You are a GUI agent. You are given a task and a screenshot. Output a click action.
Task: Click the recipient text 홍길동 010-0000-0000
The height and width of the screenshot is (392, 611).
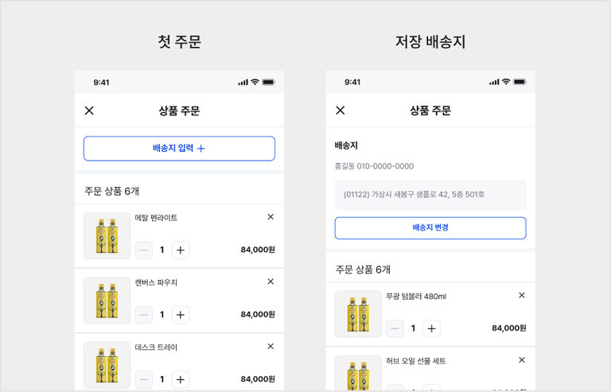coord(374,166)
